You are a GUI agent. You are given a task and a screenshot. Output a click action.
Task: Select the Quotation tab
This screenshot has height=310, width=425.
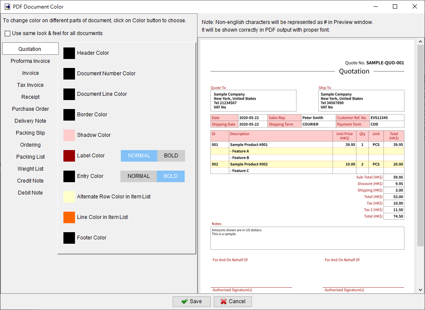pos(30,49)
